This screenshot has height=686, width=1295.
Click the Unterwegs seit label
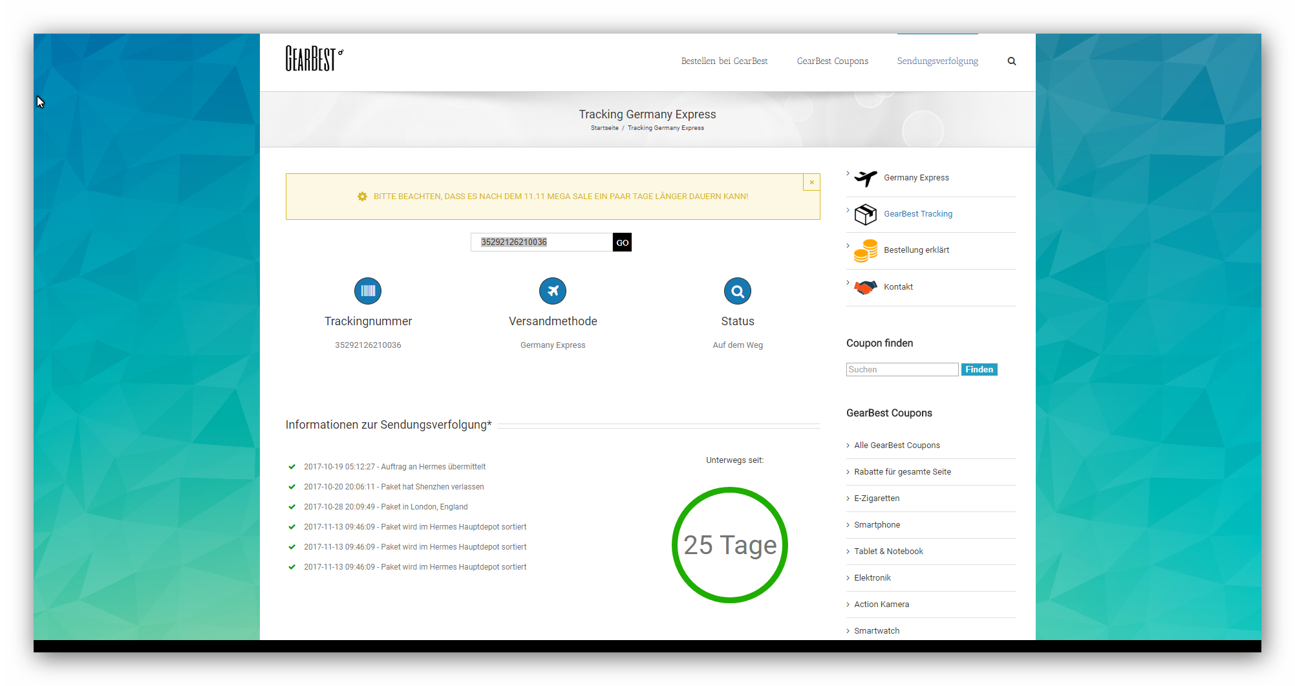[x=734, y=460]
